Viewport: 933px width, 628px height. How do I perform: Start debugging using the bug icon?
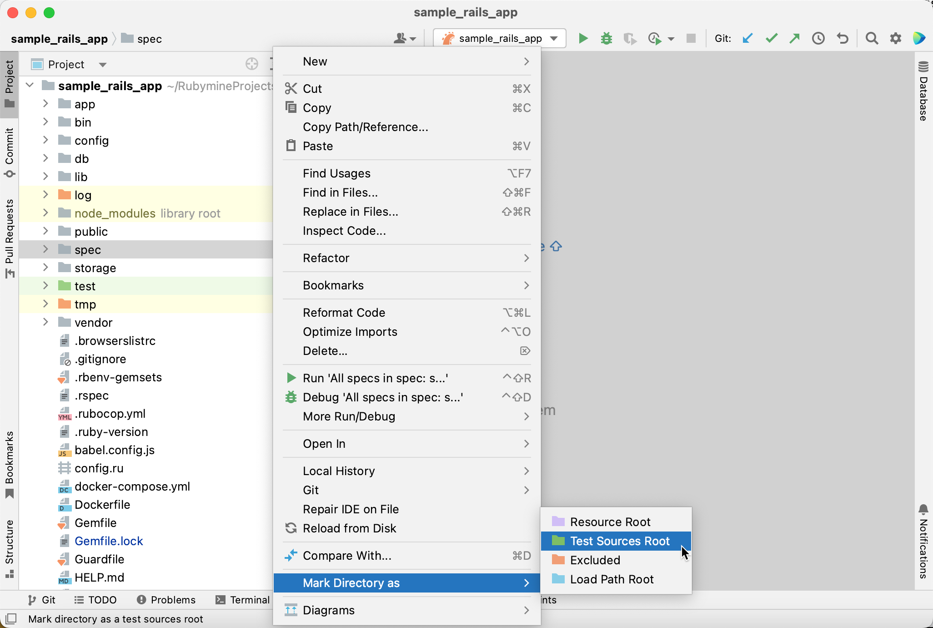click(x=607, y=39)
